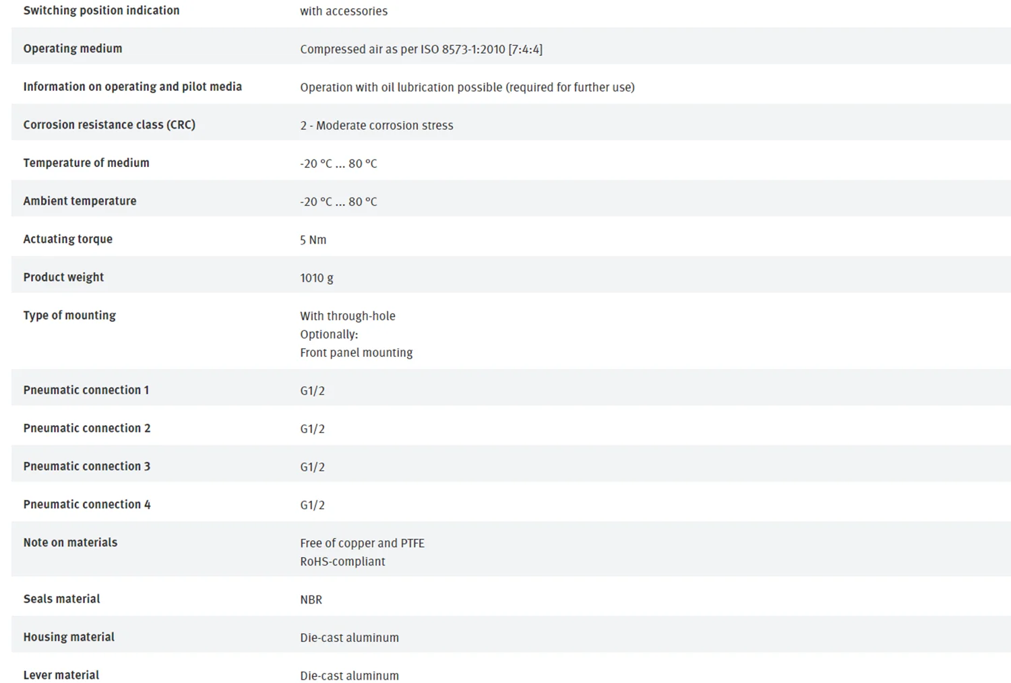Select the 'Free of copper and PTFE' text
1011x683 pixels.
tap(363, 543)
